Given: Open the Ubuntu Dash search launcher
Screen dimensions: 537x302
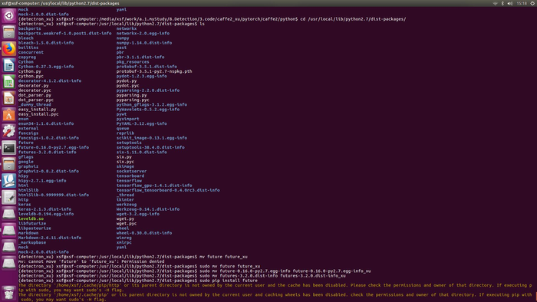Looking at the screenshot, I should [8, 16].
